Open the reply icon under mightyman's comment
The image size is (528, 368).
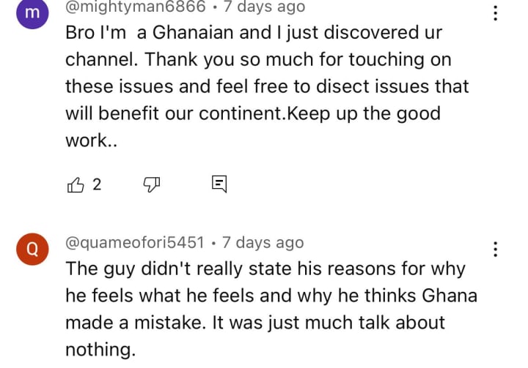(x=219, y=184)
